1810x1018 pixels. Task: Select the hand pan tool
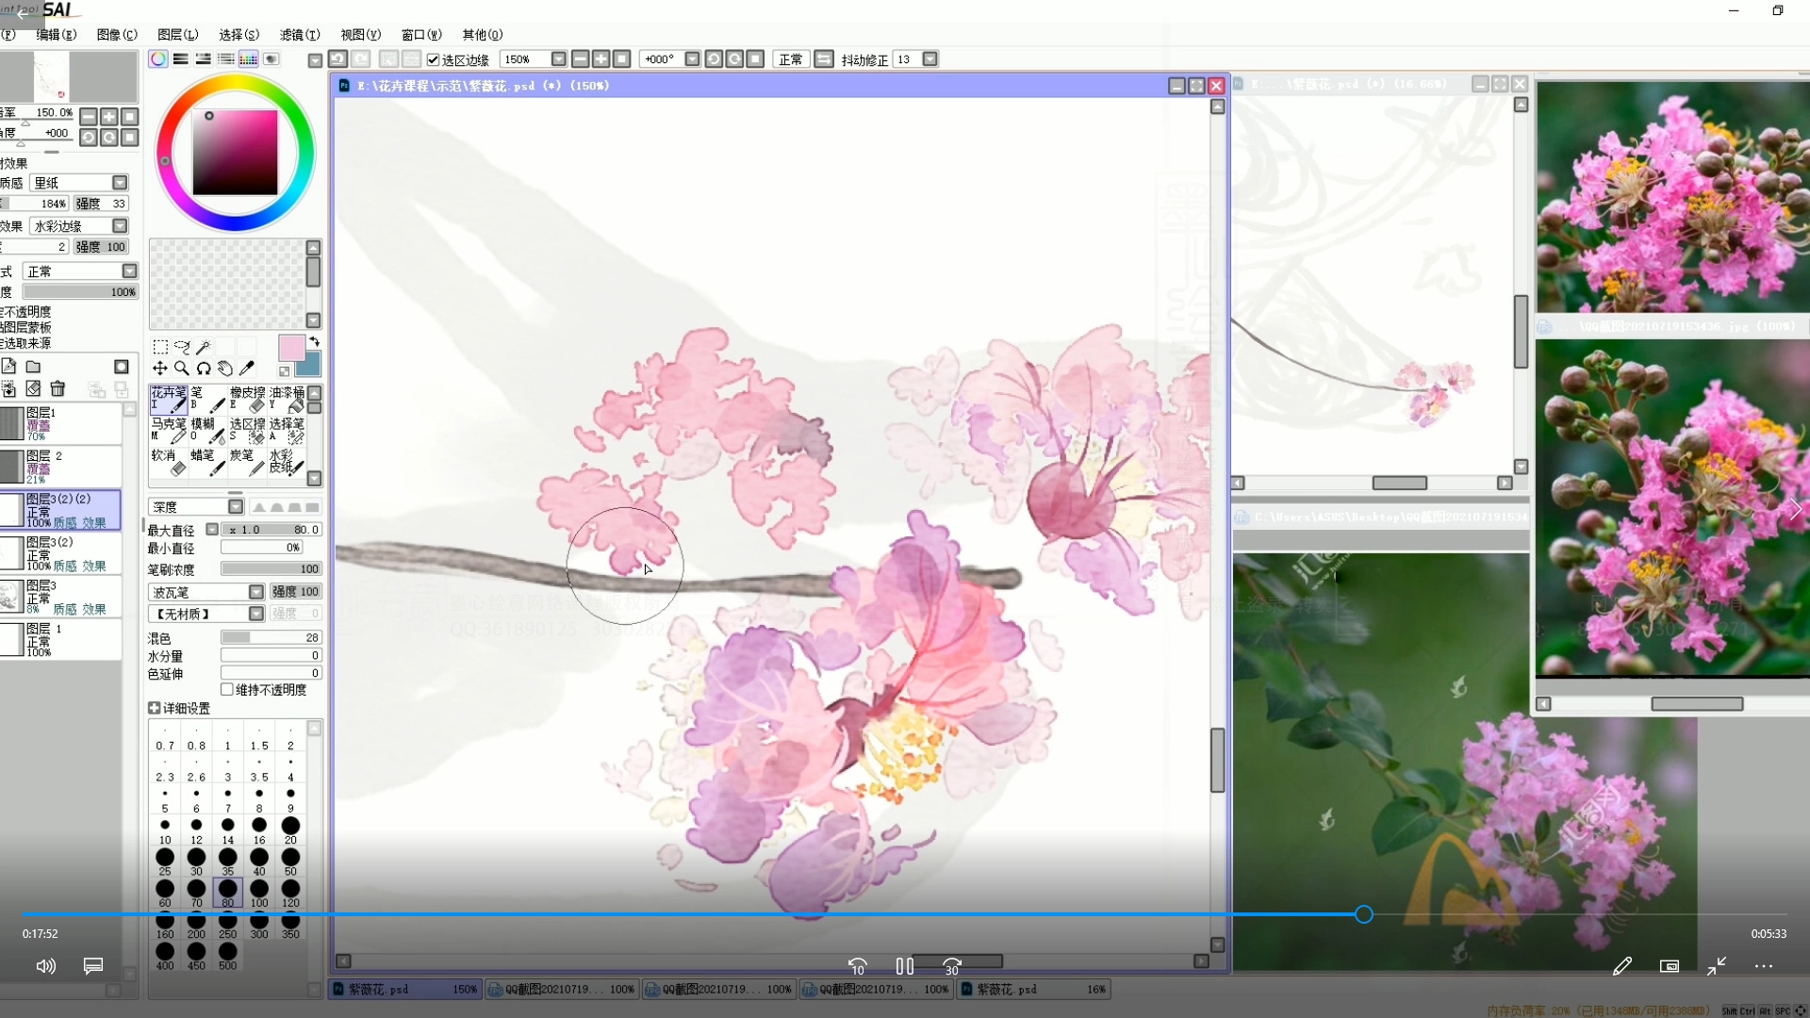pyautogui.click(x=225, y=369)
